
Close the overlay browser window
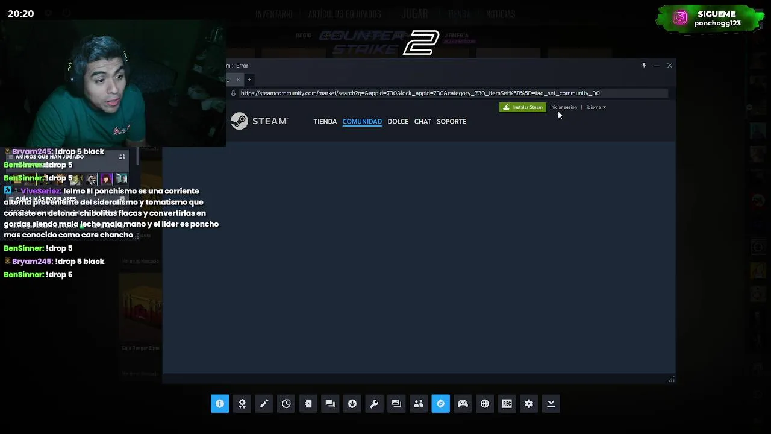670,65
